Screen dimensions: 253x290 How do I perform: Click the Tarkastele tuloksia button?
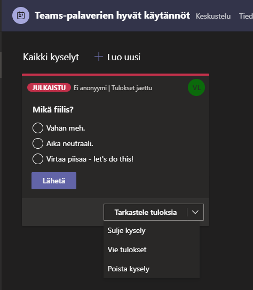click(146, 212)
